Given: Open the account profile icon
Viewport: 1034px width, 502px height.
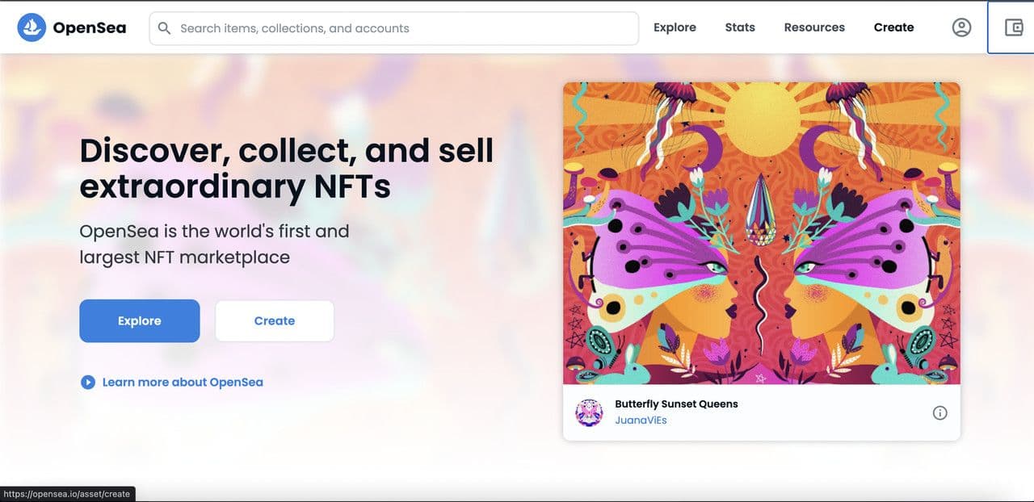Looking at the screenshot, I should click(961, 27).
